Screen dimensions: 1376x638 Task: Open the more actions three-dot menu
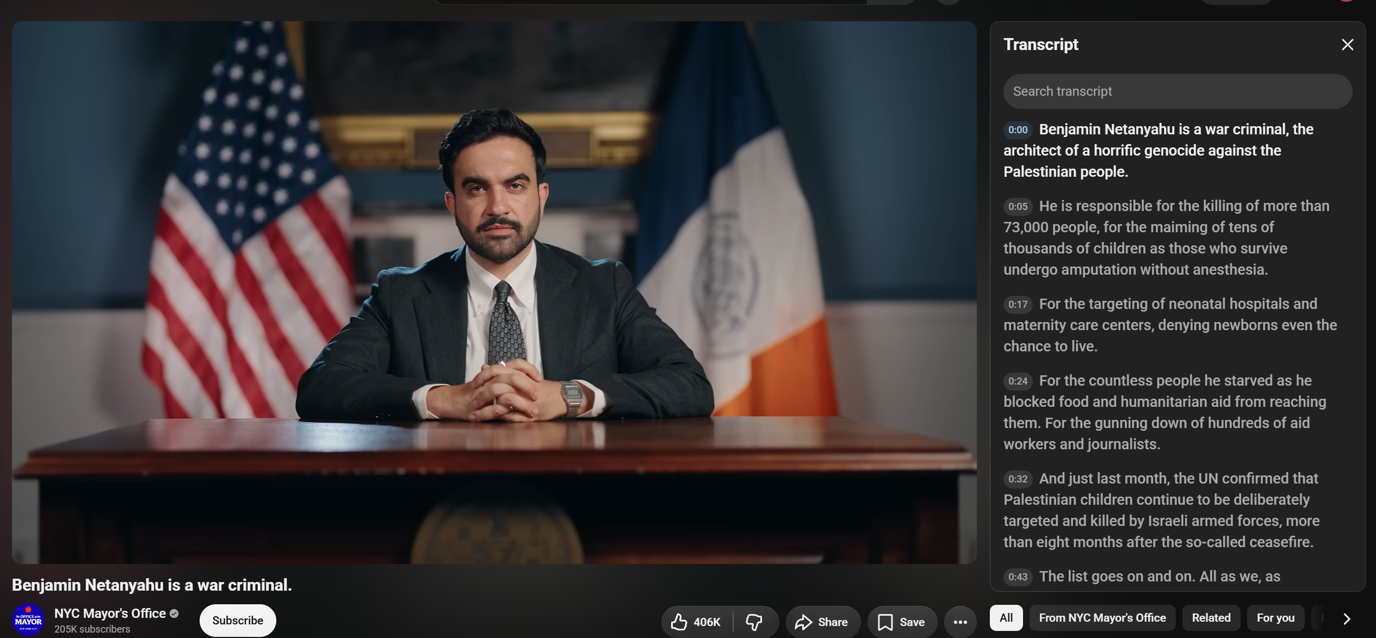click(960, 622)
